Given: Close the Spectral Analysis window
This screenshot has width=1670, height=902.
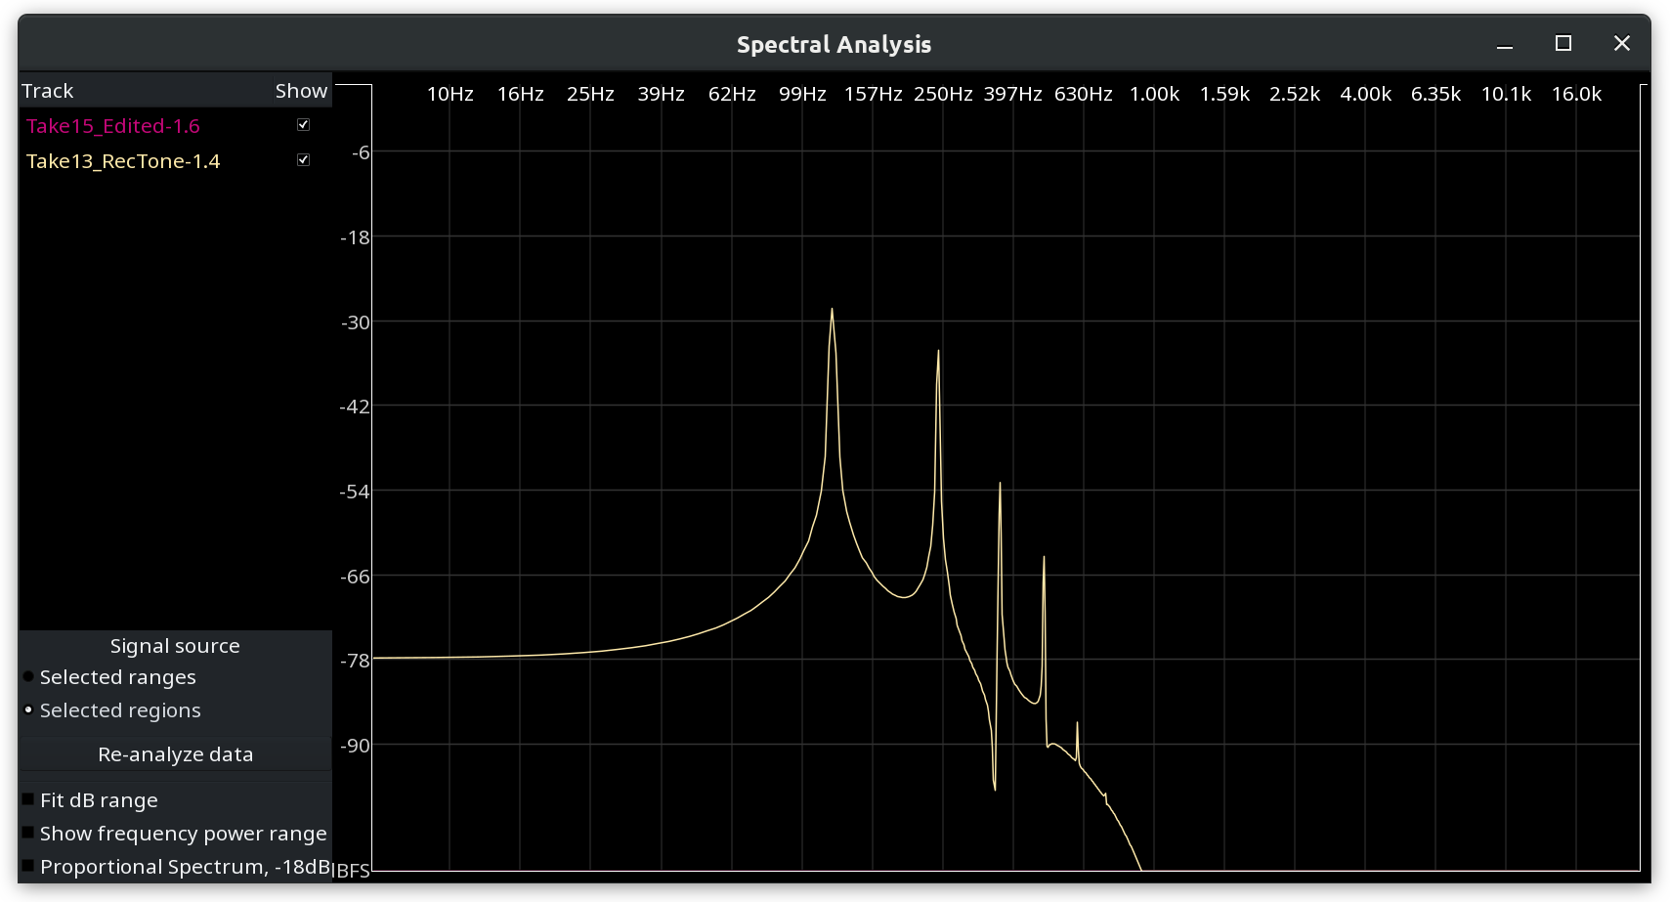Looking at the screenshot, I should [1622, 44].
